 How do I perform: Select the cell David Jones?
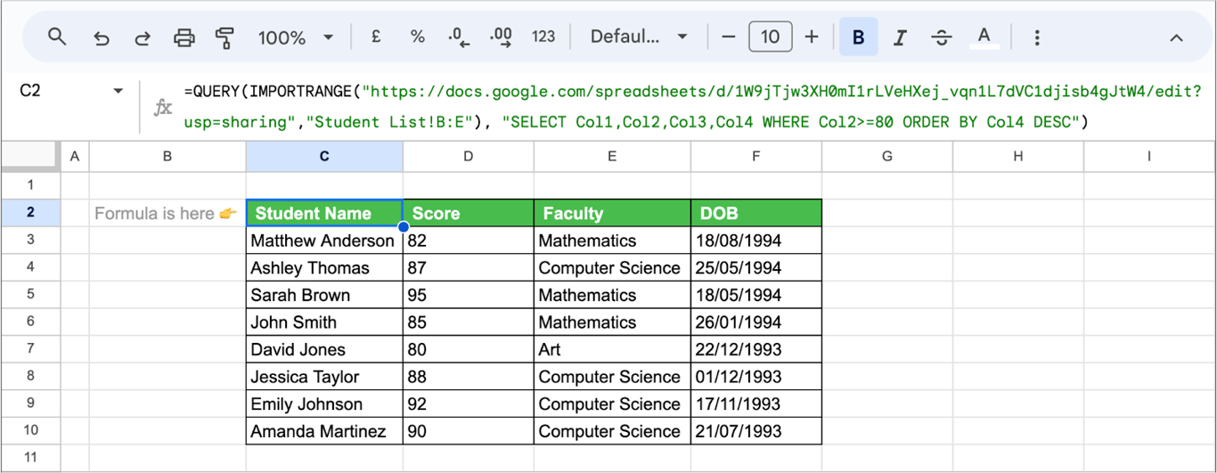pyautogui.click(x=324, y=349)
